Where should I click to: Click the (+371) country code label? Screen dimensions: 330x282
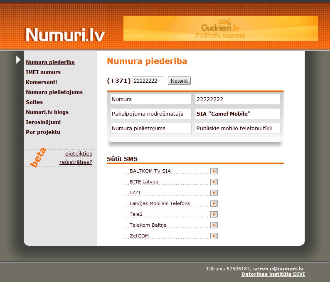click(119, 81)
